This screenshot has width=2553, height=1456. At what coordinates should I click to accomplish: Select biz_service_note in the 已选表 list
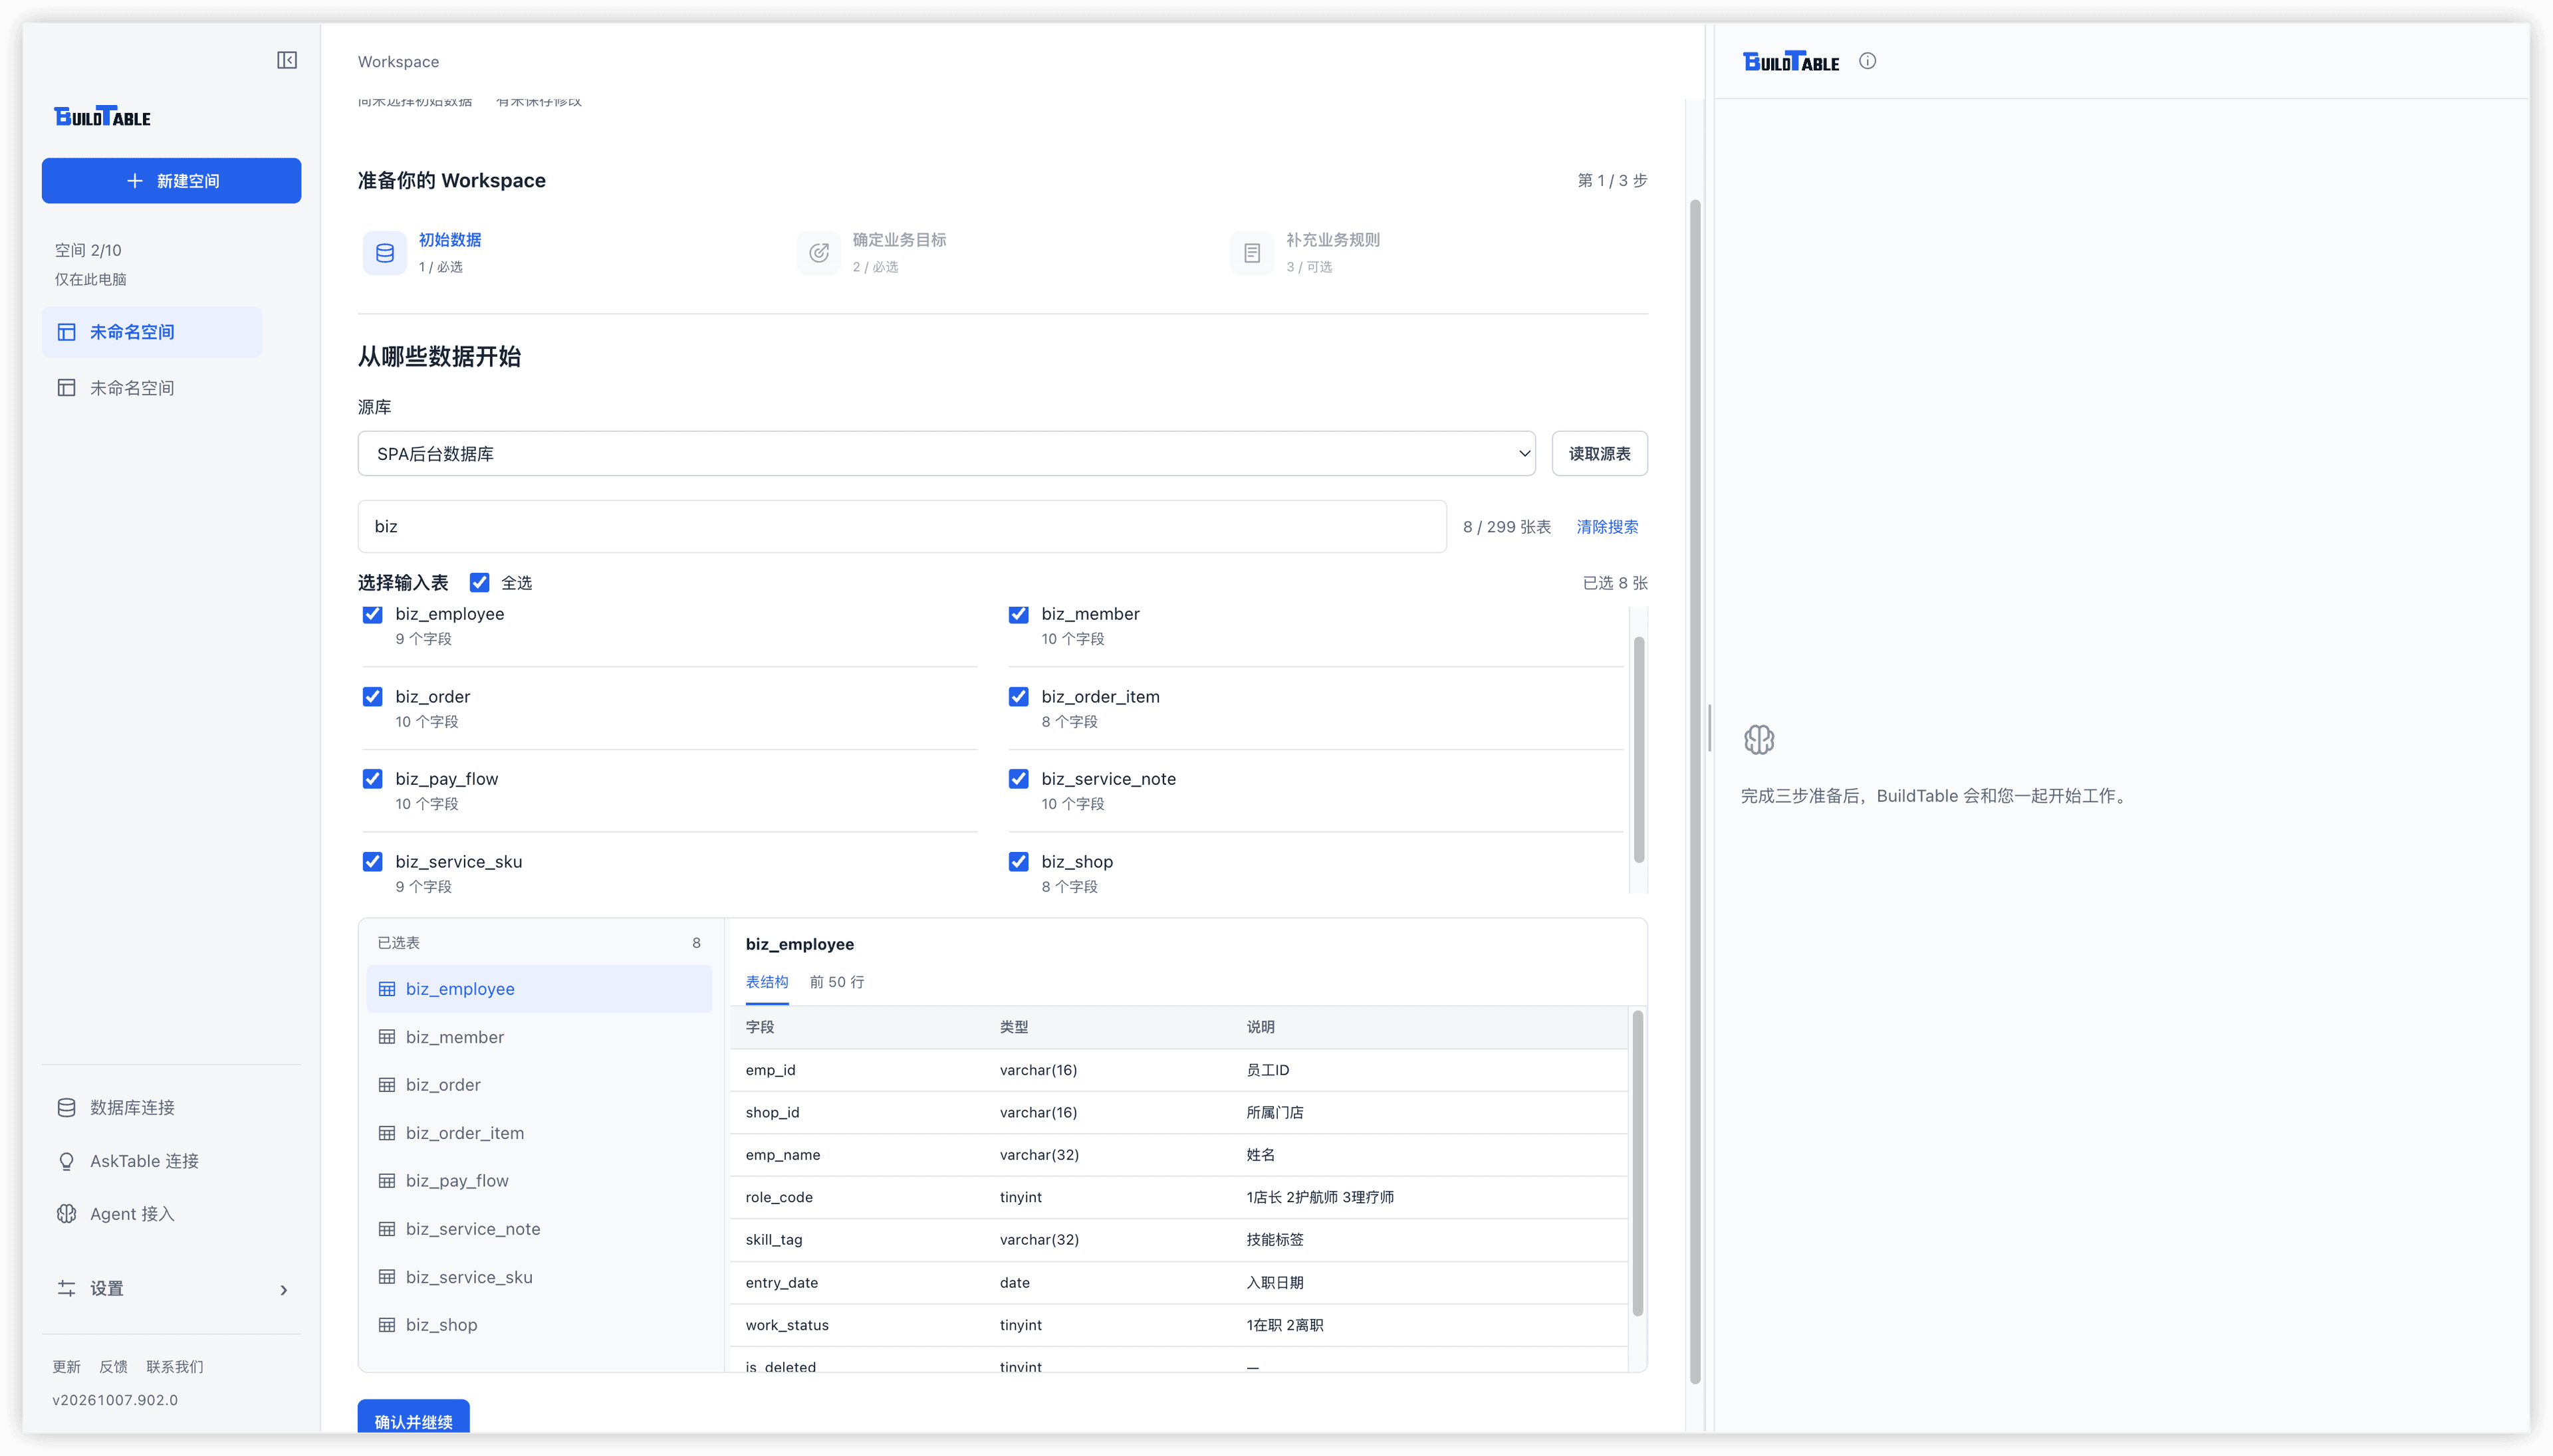(539, 1229)
